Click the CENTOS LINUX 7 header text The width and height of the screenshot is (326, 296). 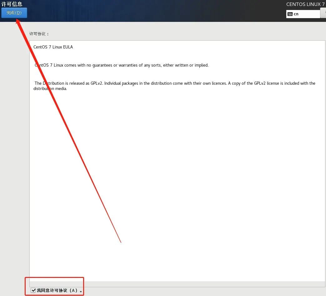(x=305, y=4)
